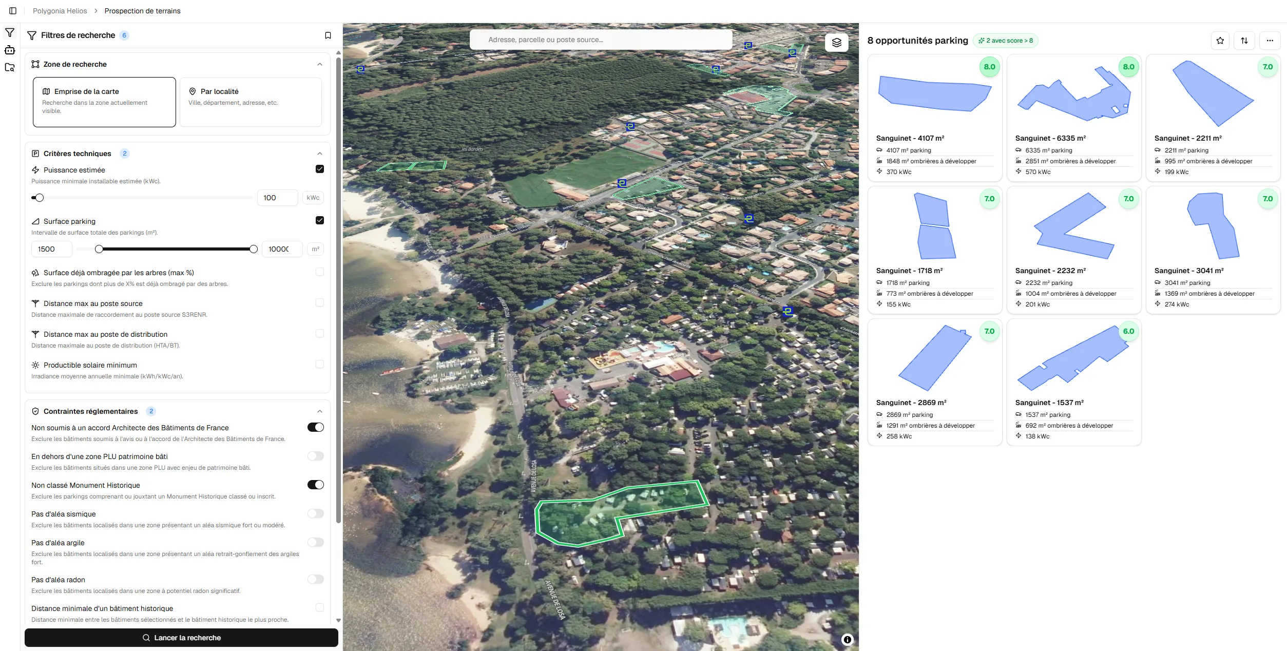Toggle Non classé Monument Historique switch
1287x651 pixels.
point(316,485)
